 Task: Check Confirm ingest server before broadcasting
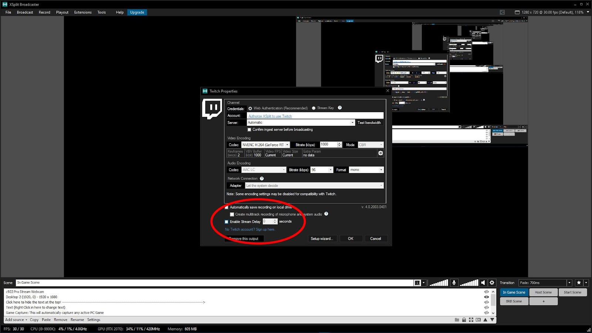point(249,129)
